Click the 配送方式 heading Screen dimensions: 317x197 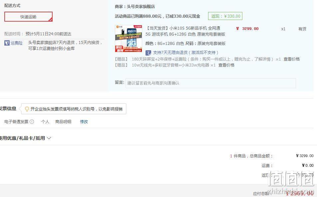tap(12, 6)
